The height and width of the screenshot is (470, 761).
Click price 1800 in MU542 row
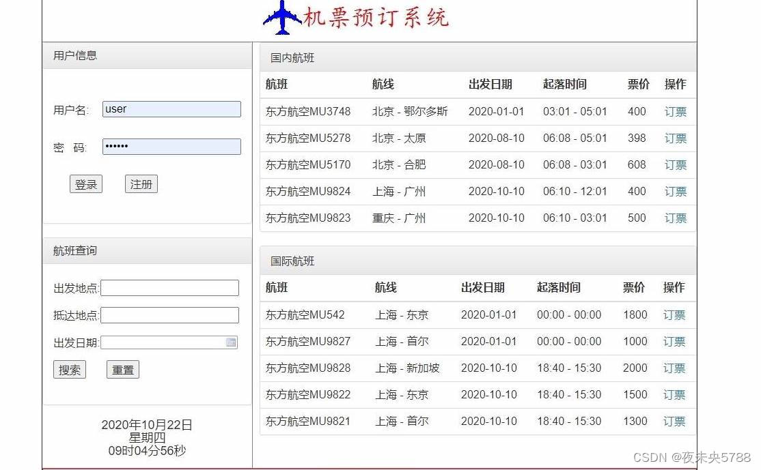click(x=635, y=315)
